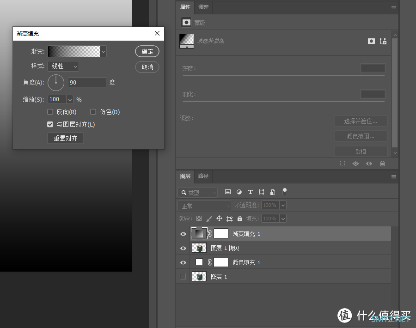Open the 样式 线性 dropdown
This screenshot has width=416, height=328.
pyautogui.click(x=63, y=66)
